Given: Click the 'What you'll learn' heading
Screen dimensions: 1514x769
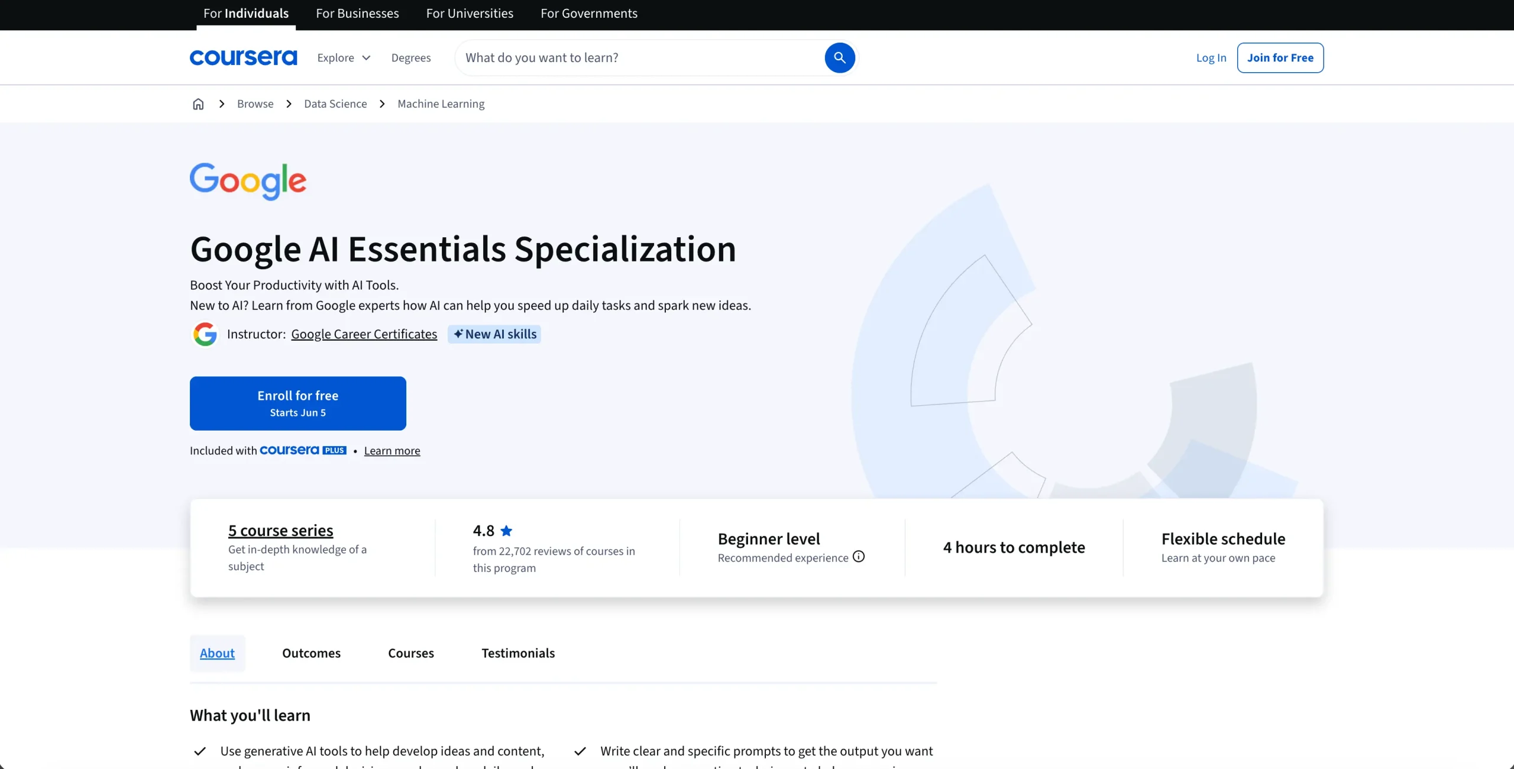Looking at the screenshot, I should click(250, 715).
